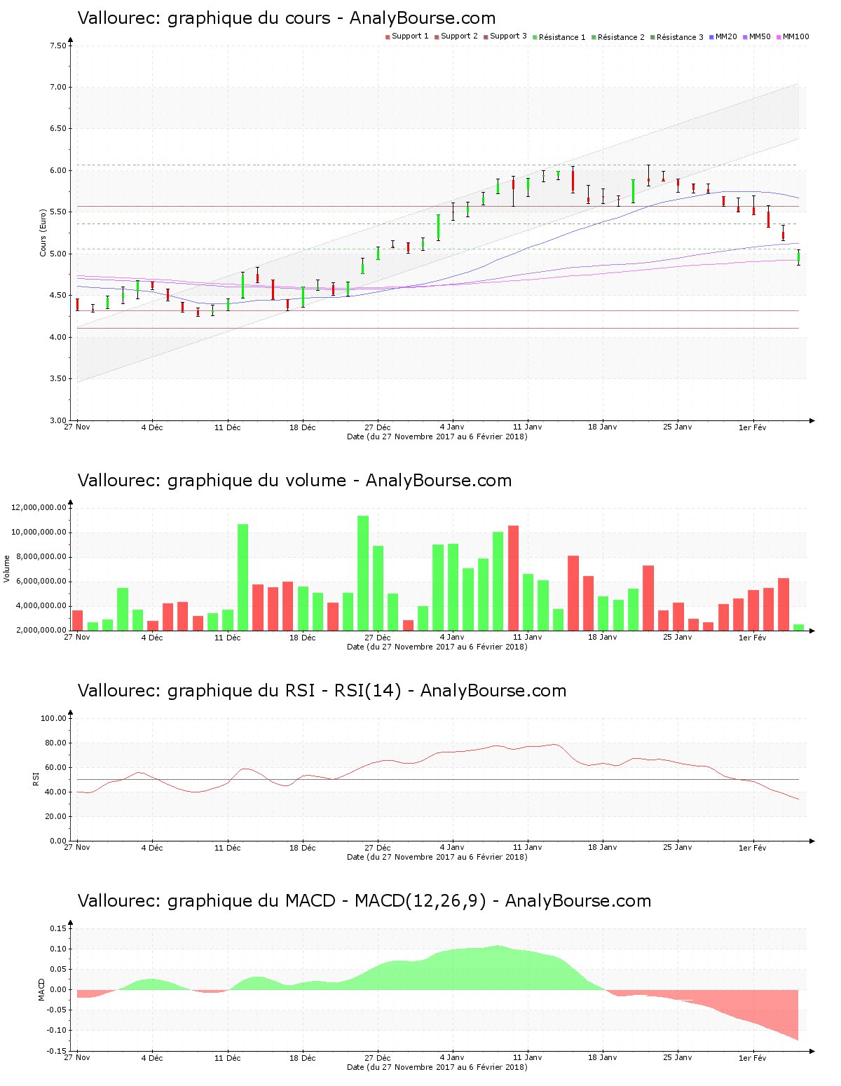Click '1er Fév' on the price chart axis
This screenshot has width=841, height=1086.
coord(753,427)
